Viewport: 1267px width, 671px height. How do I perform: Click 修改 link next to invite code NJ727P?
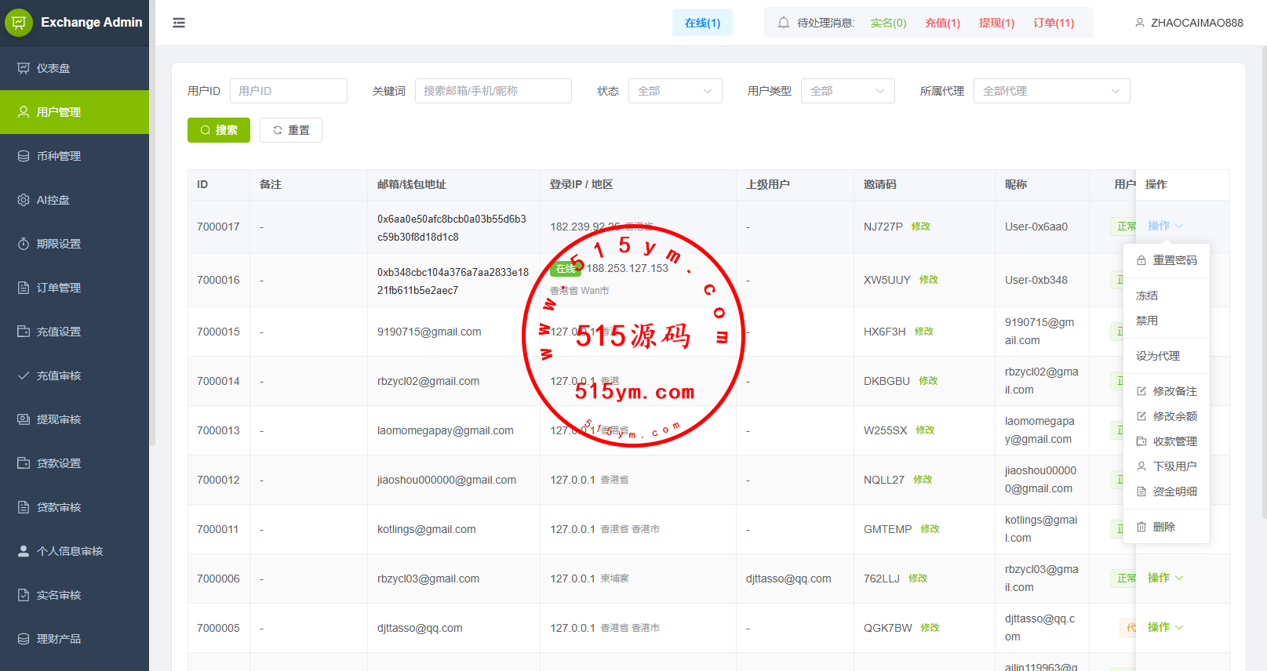[x=921, y=227]
